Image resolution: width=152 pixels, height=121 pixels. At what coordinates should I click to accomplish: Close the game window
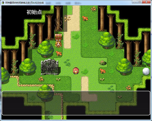(x=146, y=2)
